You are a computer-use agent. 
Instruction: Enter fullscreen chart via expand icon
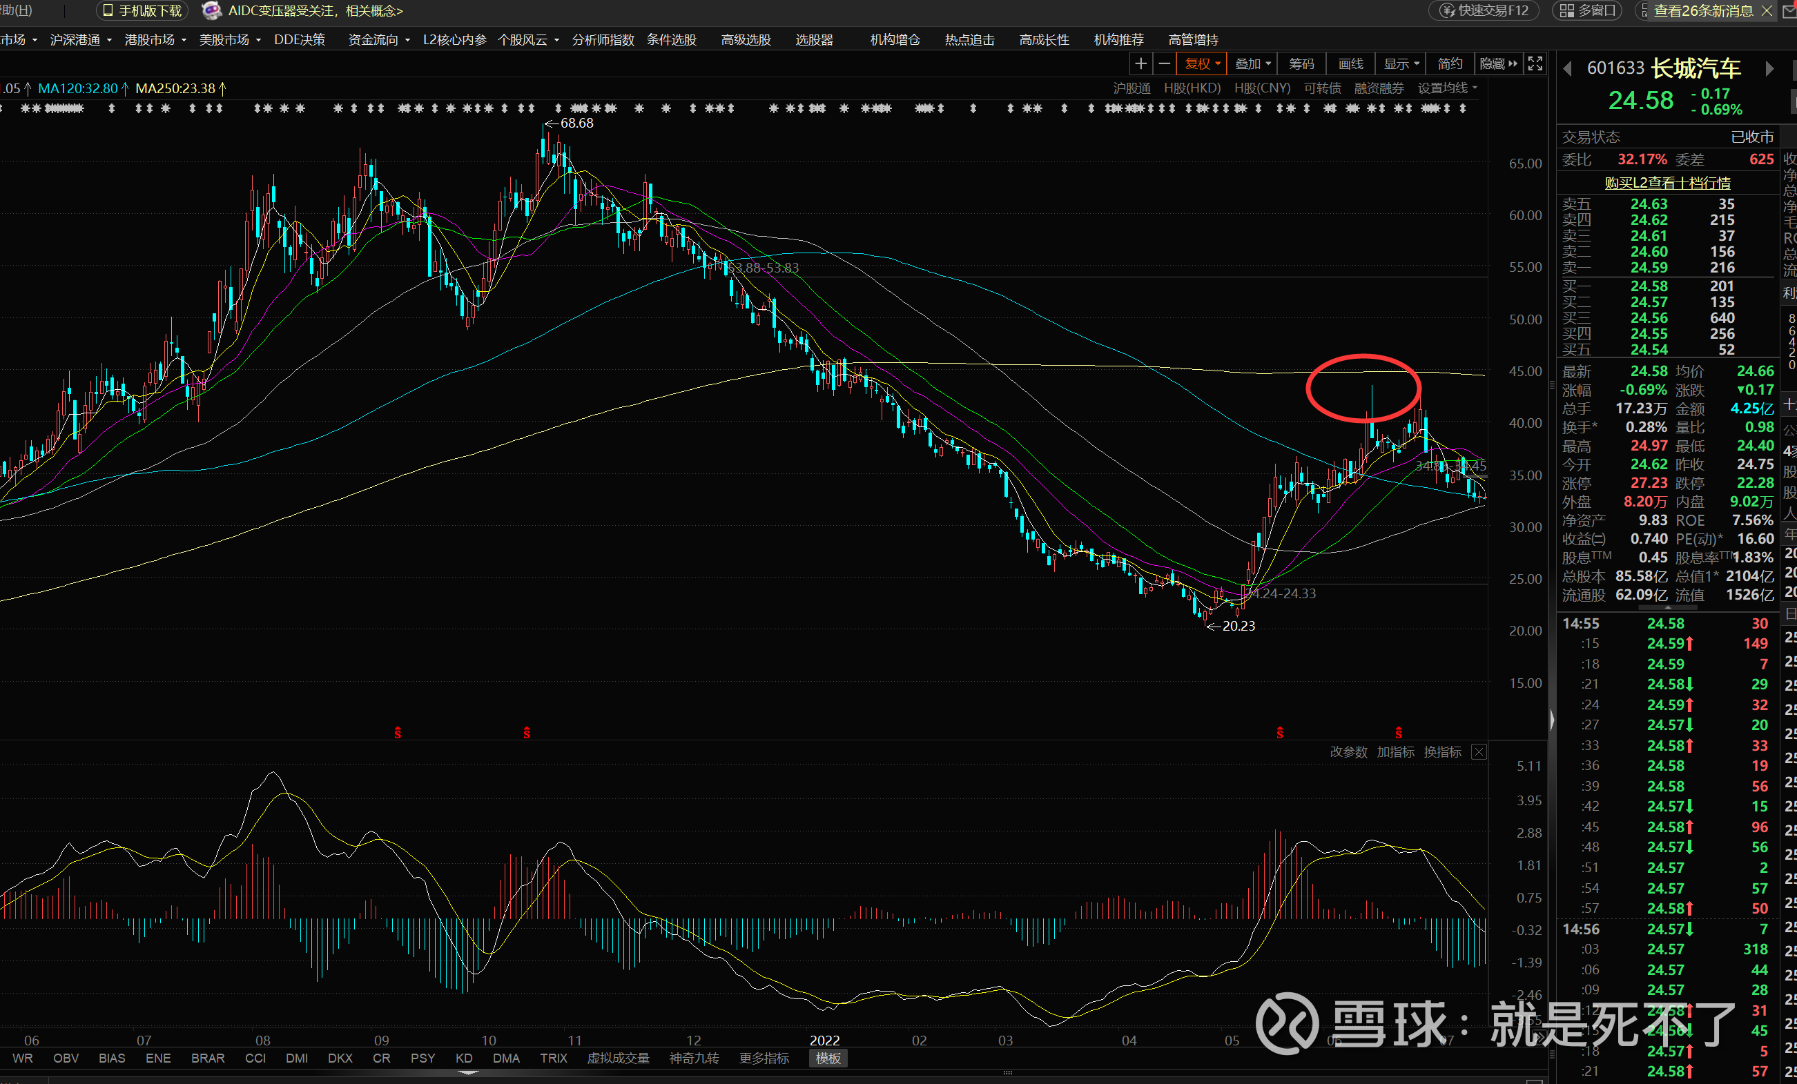[1535, 64]
